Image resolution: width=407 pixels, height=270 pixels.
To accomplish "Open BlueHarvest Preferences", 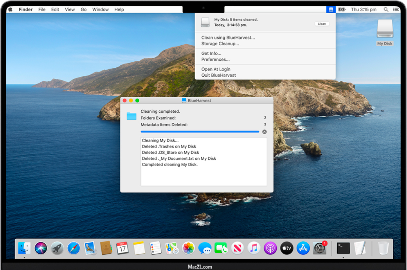I will (x=215, y=59).
